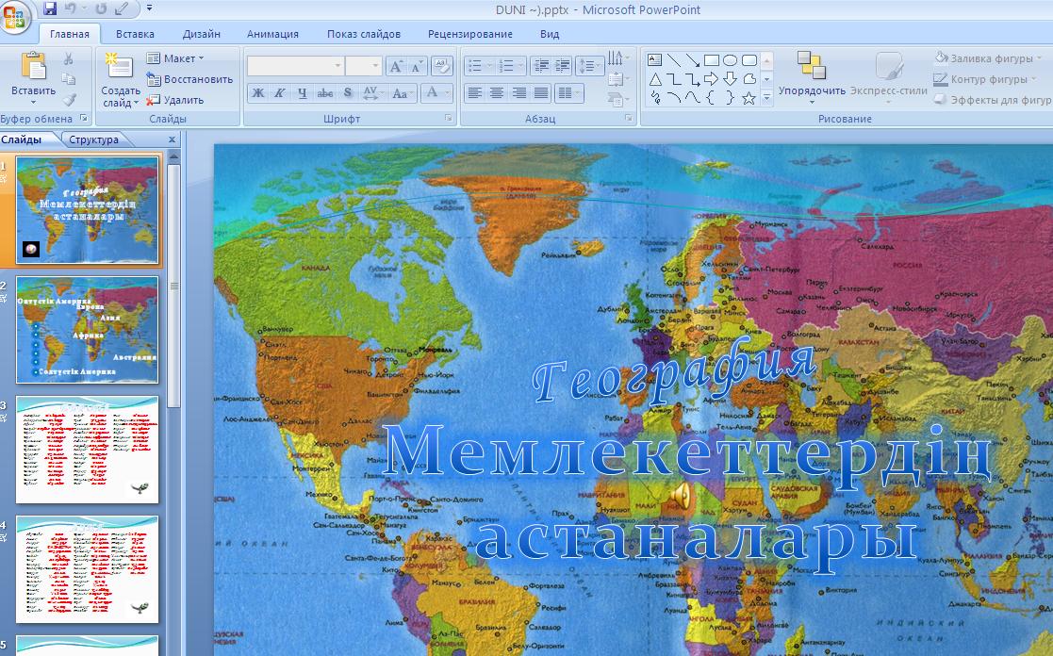Undo the last action in the quick access toolbar

point(71,8)
